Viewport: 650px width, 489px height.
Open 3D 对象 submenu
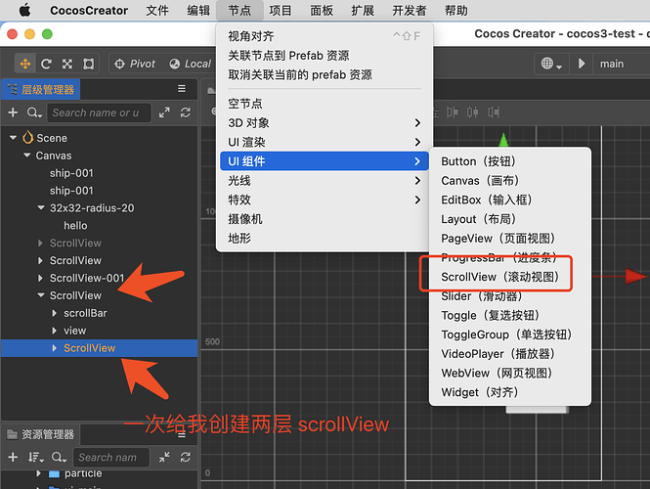coord(325,123)
